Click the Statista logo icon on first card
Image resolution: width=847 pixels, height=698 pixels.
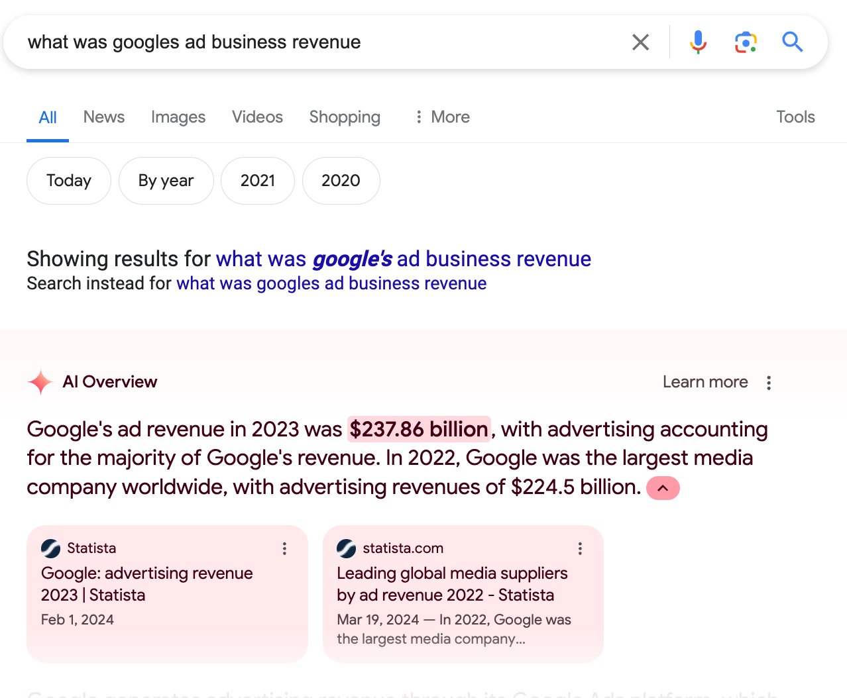coord(51,548)
